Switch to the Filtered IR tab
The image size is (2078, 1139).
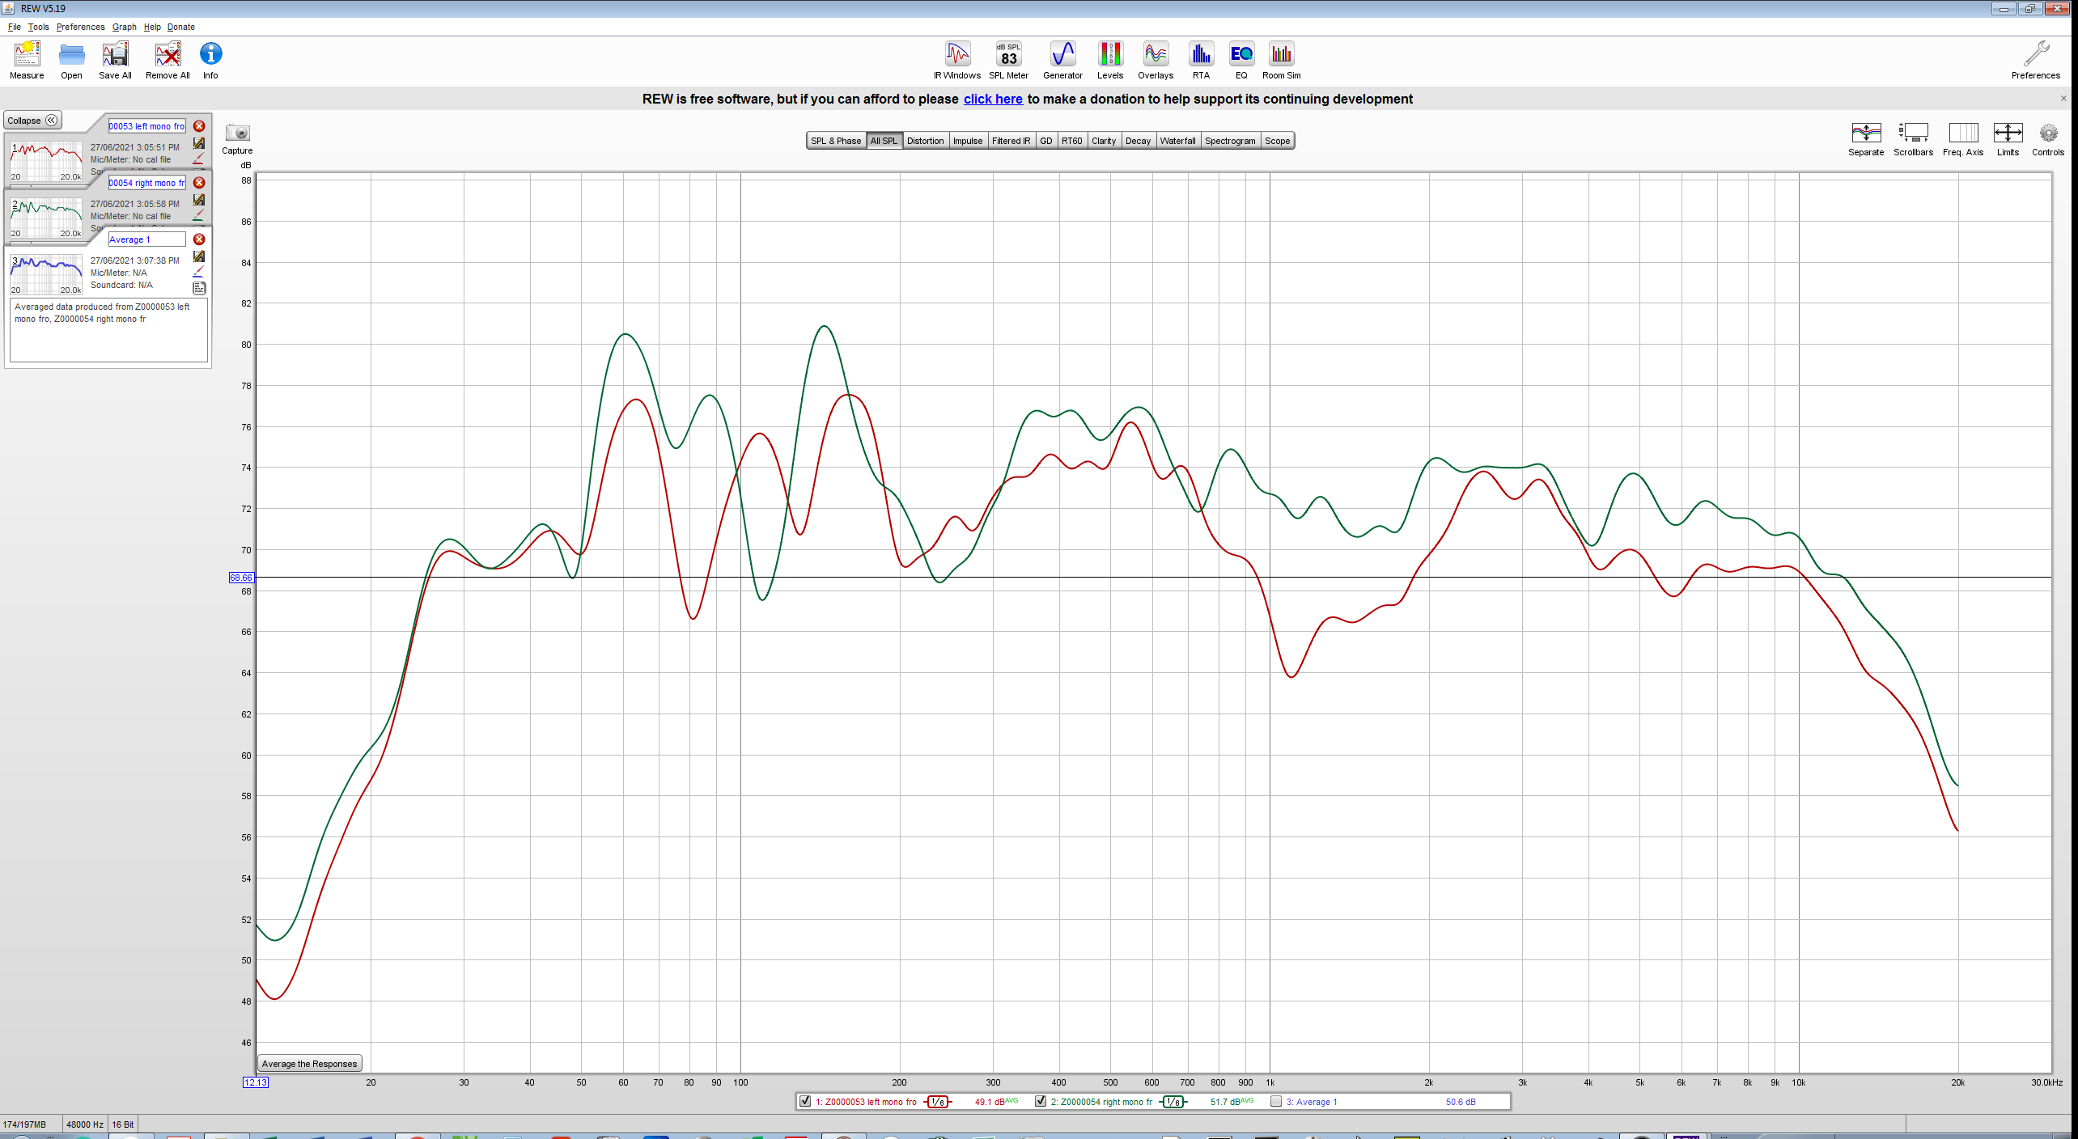pyautogui.click(x=1011, y=141)
